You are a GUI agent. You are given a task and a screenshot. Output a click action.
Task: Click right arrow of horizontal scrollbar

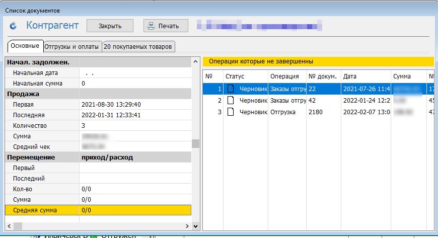(187, 226)
